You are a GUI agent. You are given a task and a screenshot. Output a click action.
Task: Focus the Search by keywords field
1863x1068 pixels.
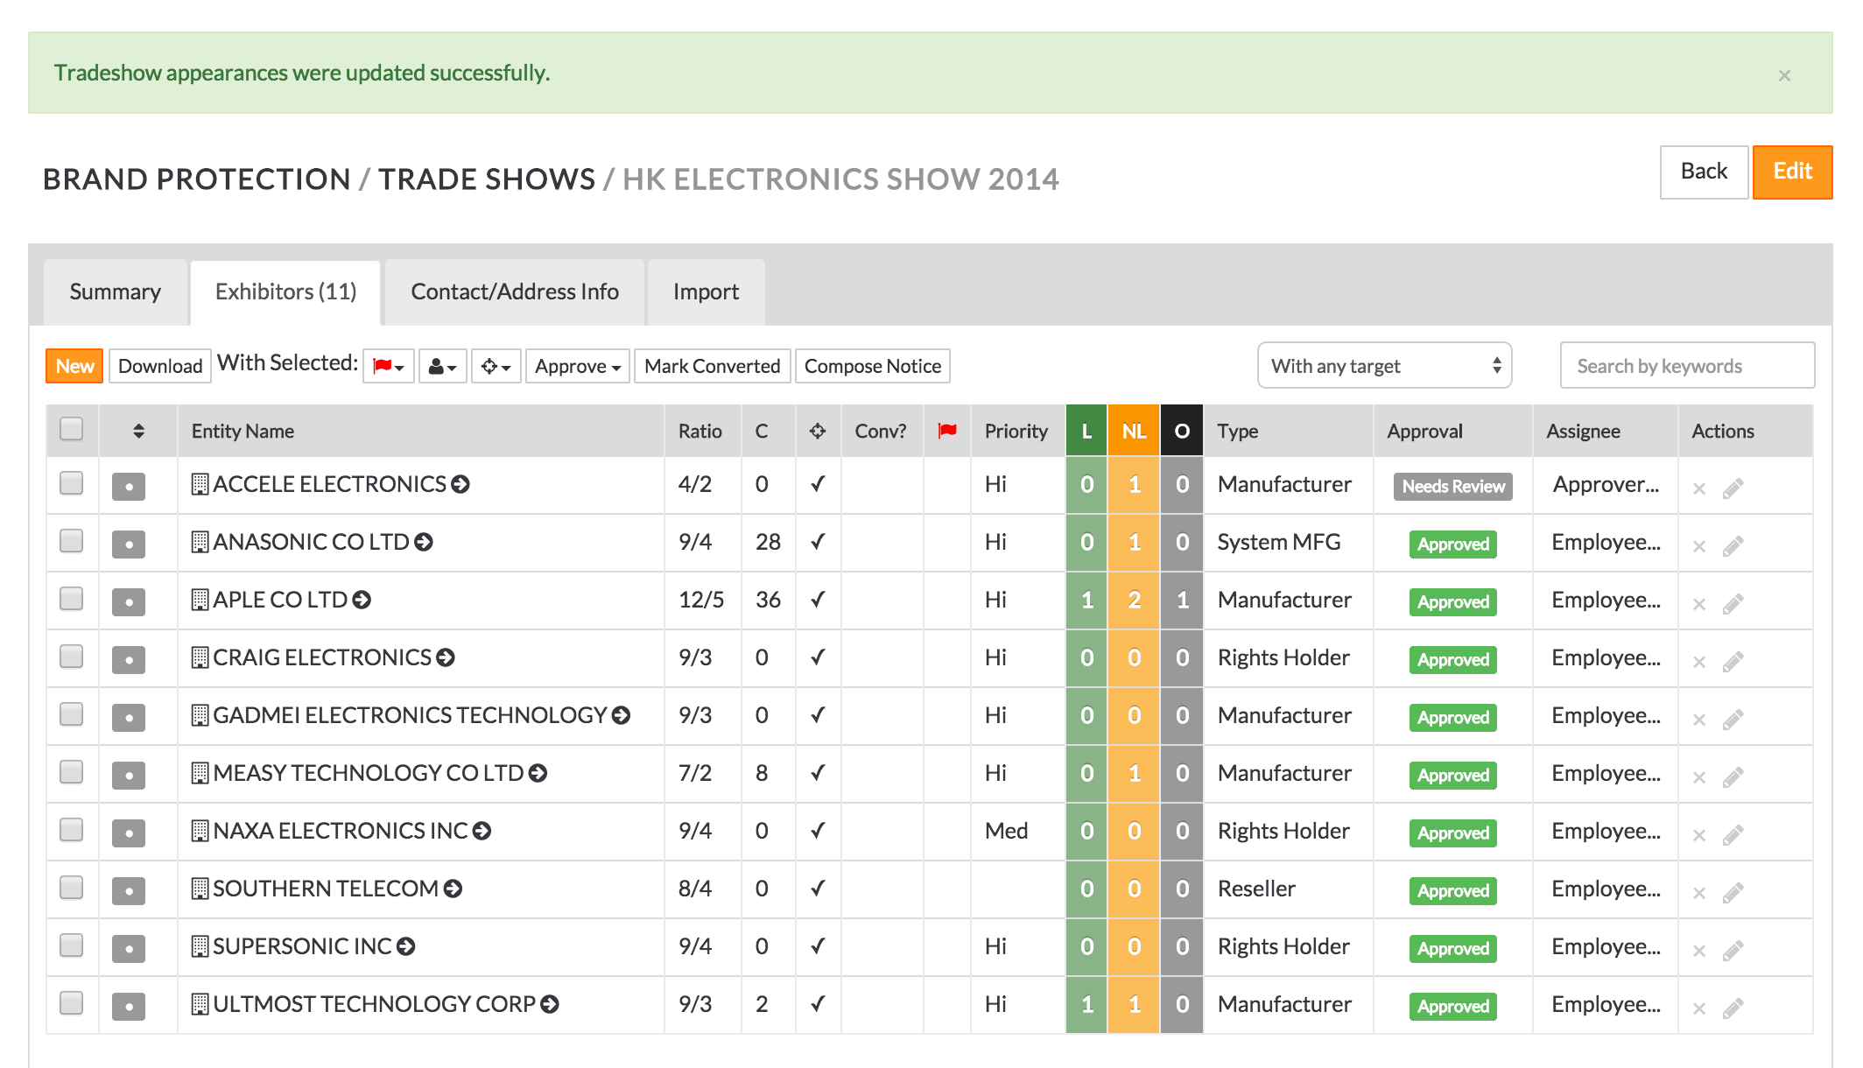click(x=1686, y=366)
